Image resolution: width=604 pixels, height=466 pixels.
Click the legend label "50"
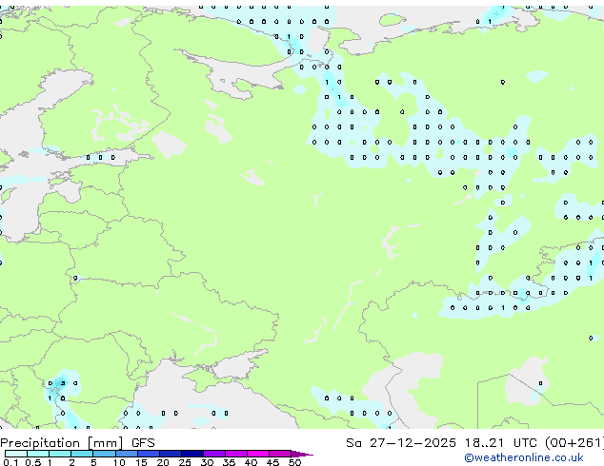click(x=294, y=462)
